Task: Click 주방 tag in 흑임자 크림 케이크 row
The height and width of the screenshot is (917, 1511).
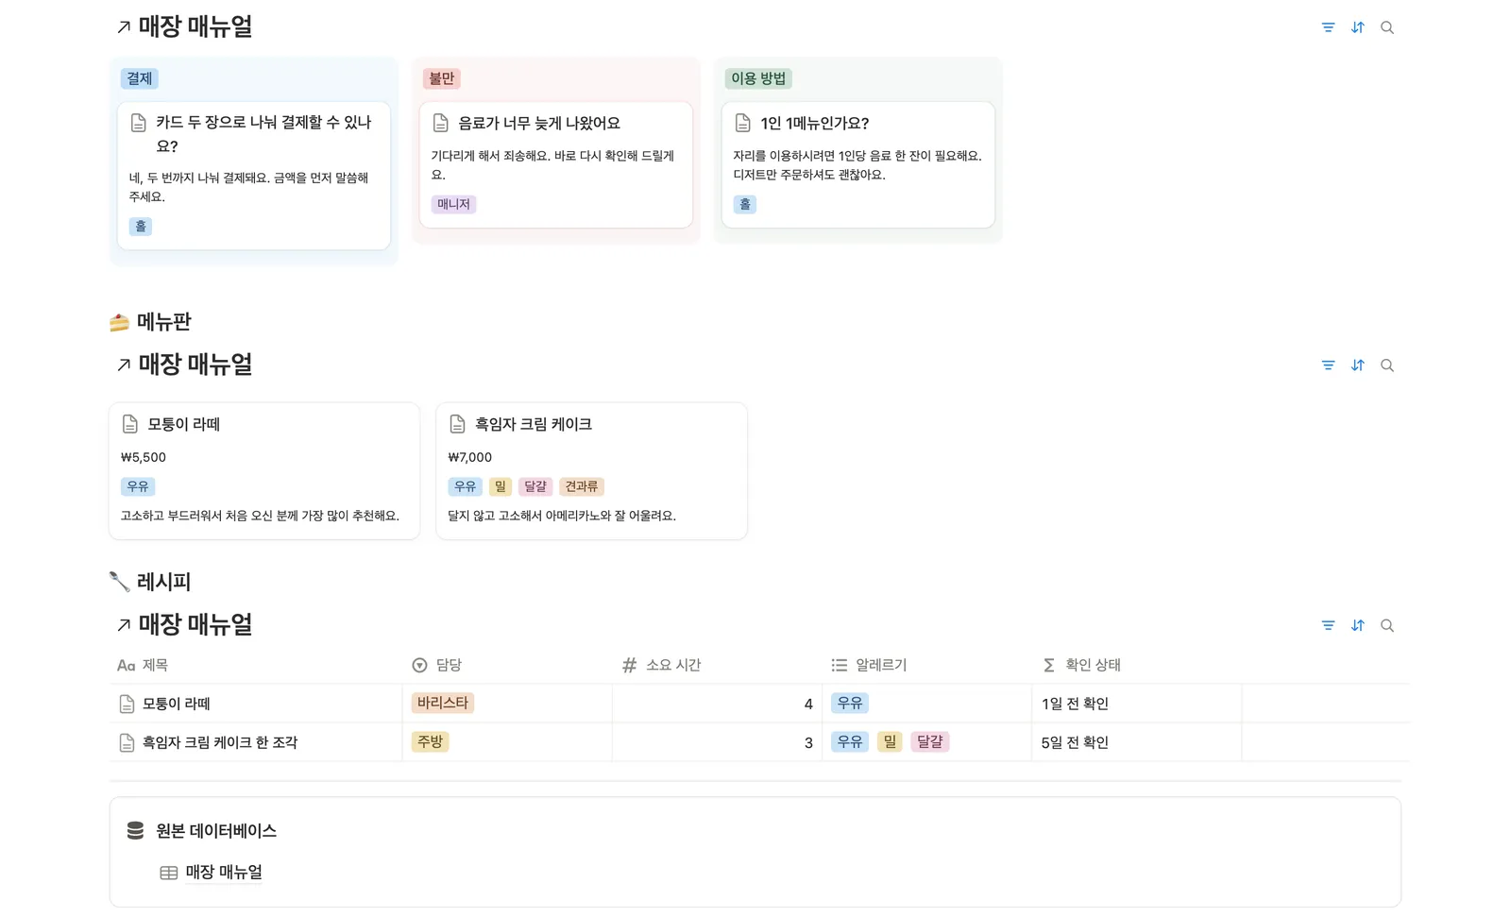Action: [x=430, y=741]
